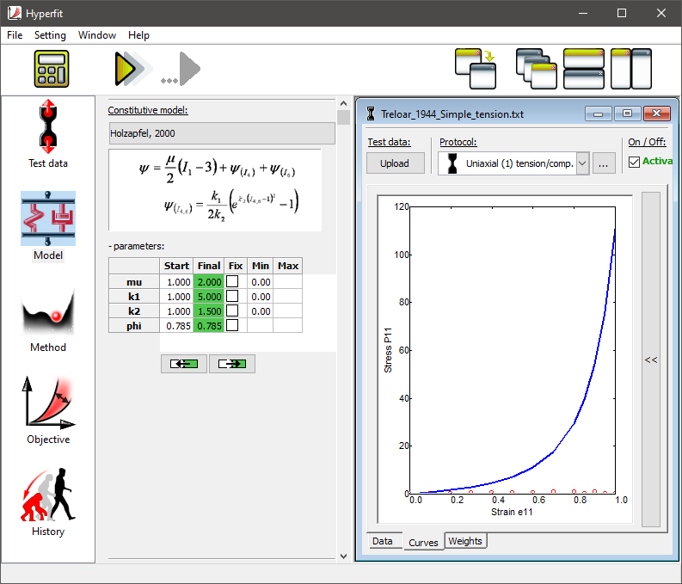Close the Treloar_1944 child window
This screenshot has width=682, height=584.
(656, 114)
